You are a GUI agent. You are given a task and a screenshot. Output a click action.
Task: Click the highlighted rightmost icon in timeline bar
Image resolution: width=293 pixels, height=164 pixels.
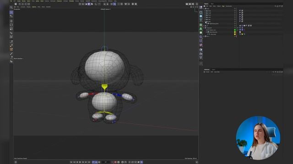tap(141, 162)
